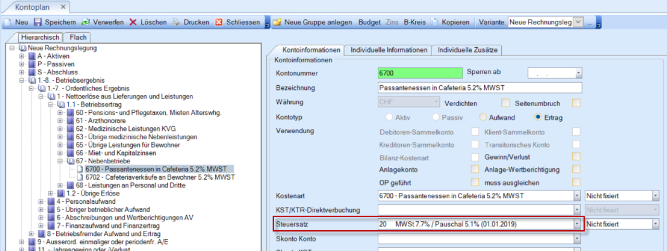
Task: Select 6700 - Passantenessen in Cafeteria row
Action: tap(159, 169)
